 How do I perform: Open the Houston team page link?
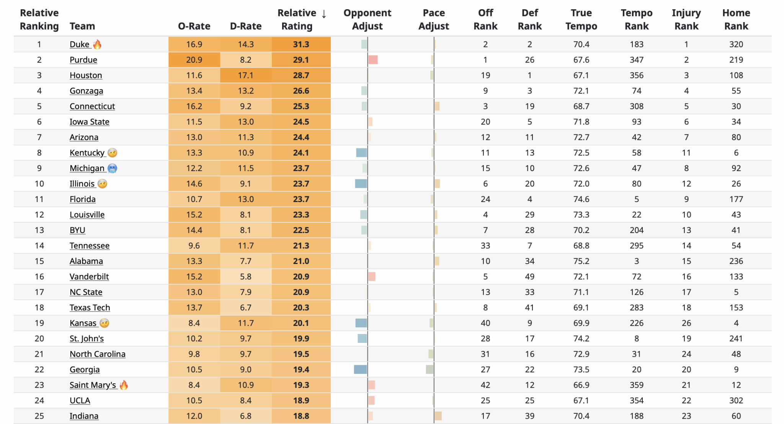tap(86, 75)
